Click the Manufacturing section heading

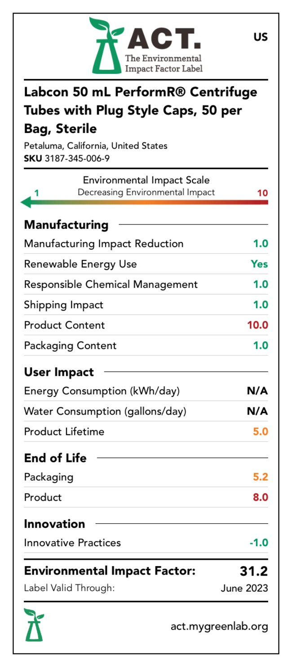[x=66, y=224]
